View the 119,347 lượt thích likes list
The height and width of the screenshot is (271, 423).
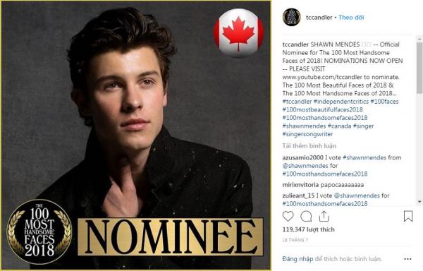(308, 229)
